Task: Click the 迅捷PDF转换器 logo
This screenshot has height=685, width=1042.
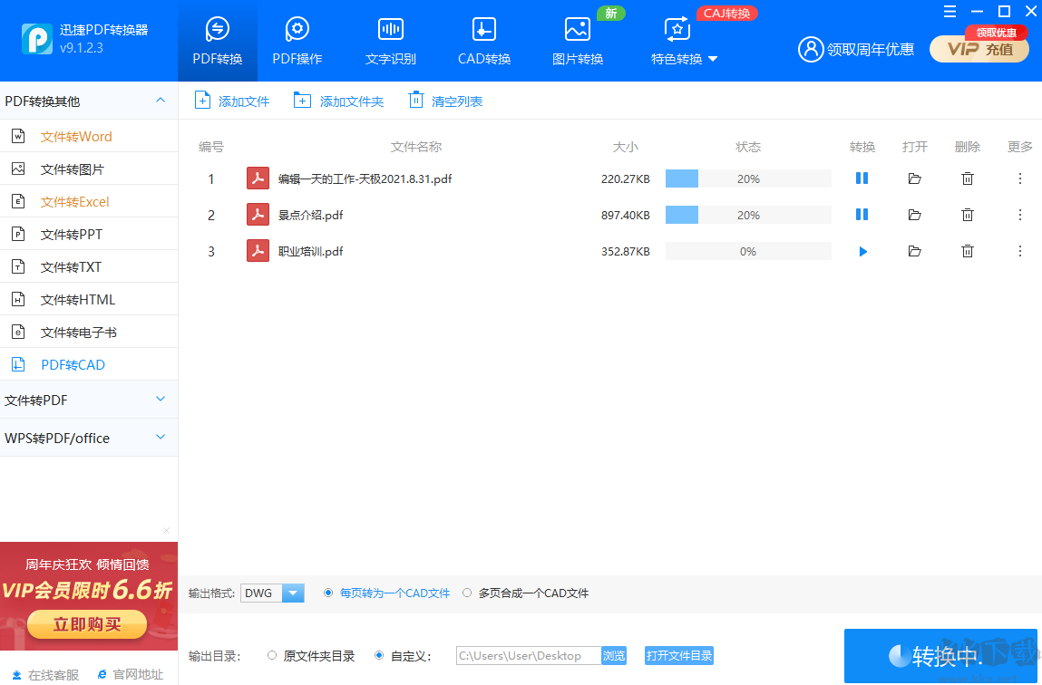Action: click(x=36, y=38)
